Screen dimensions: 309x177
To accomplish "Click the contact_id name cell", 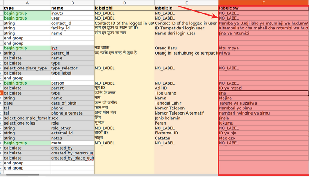I will (72, 23).
